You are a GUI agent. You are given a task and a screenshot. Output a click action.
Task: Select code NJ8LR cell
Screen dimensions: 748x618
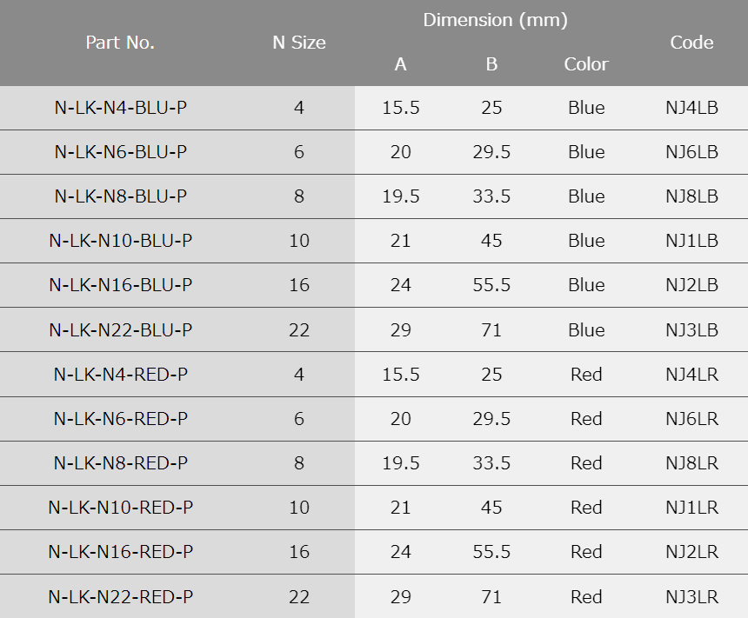click(691, 463)
